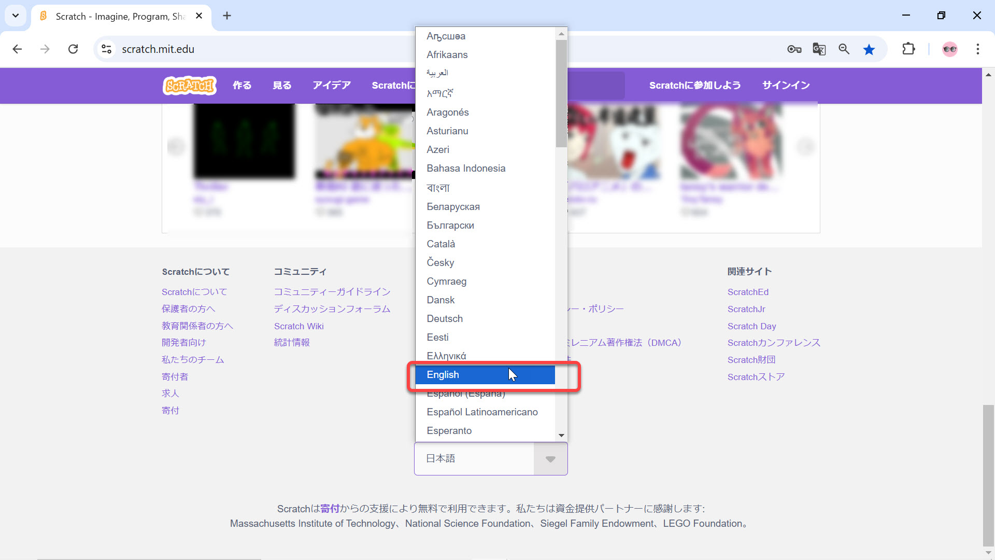Open the pink character project thumbnail
Image resolution: width=995 pixels, height=560 pixels.
(x=730, y=141)
